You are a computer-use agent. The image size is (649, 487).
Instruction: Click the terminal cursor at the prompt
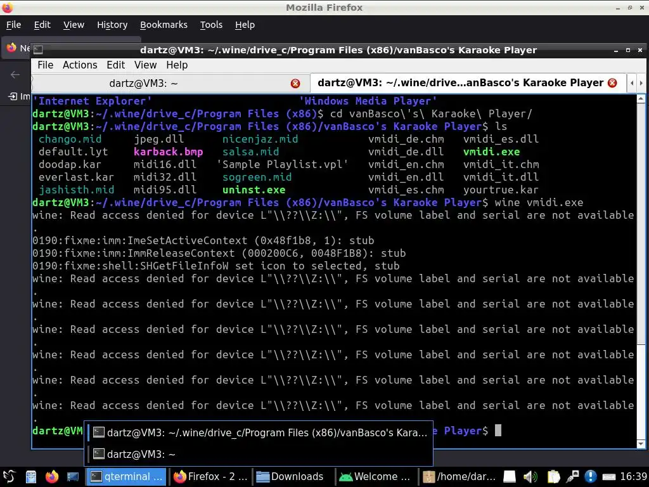pyautogui.click(x=498, y=431)
